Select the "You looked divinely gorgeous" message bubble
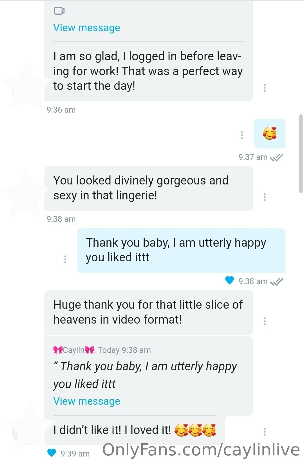This screenshot has width=304, height=463. click(x=149, y=188)
